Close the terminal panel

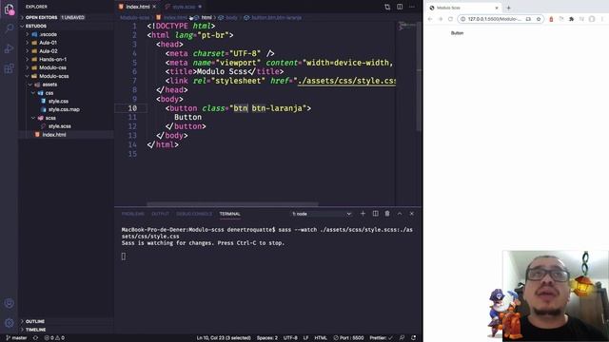[412, 214]
